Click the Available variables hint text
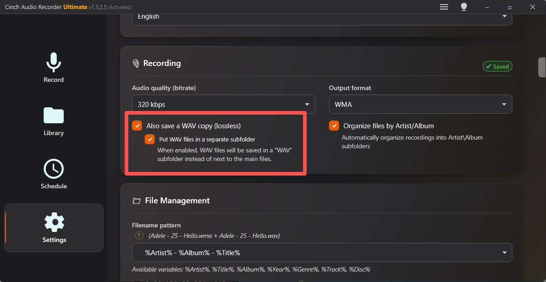Viewport: 546px width, 282px height. tap(251, 269)
